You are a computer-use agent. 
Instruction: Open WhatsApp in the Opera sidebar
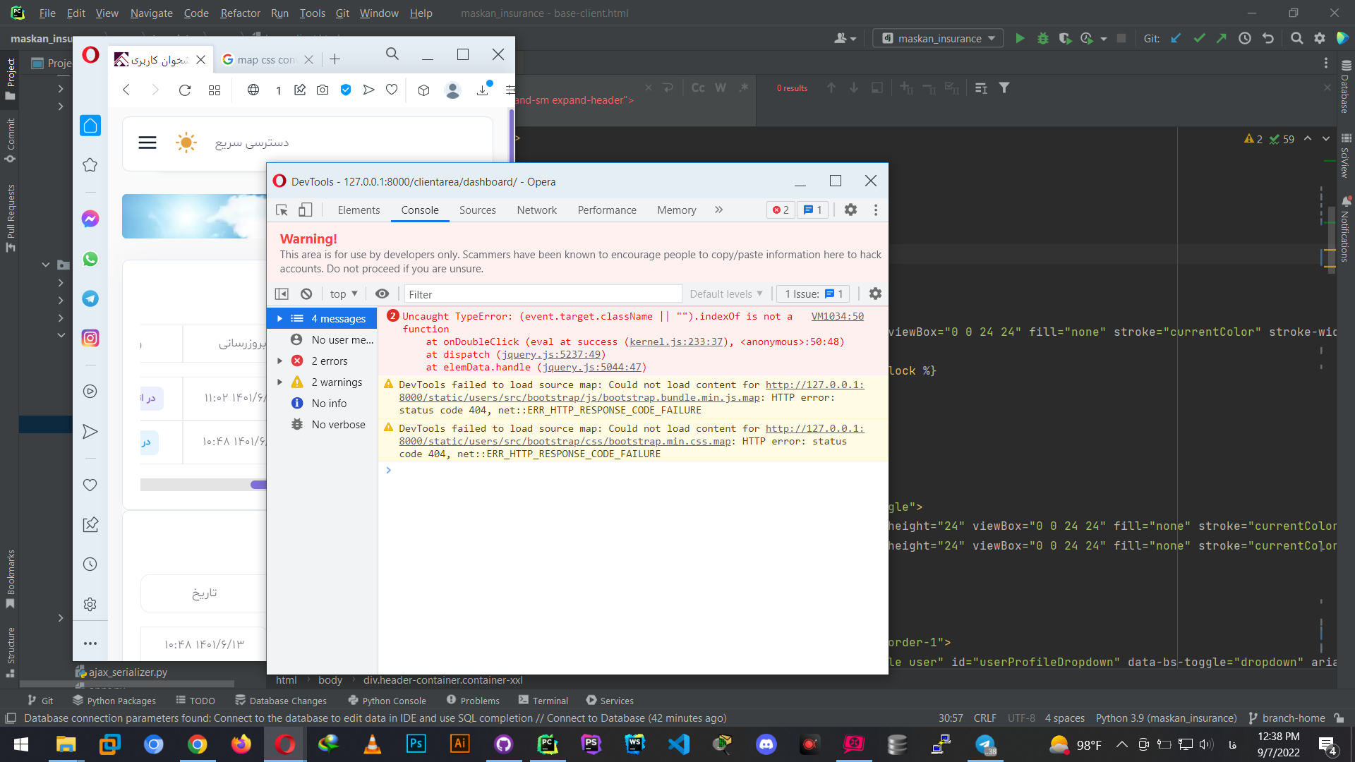(x=90, y=259)
